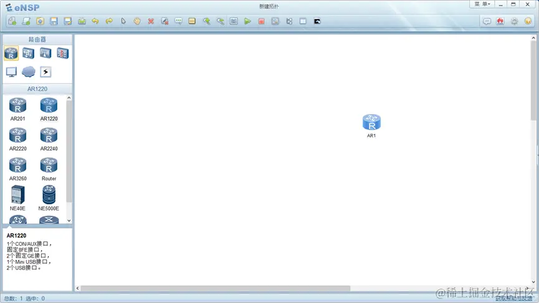Add a text note to the canvas
This screenshot has height=303, width=539.
178,21
